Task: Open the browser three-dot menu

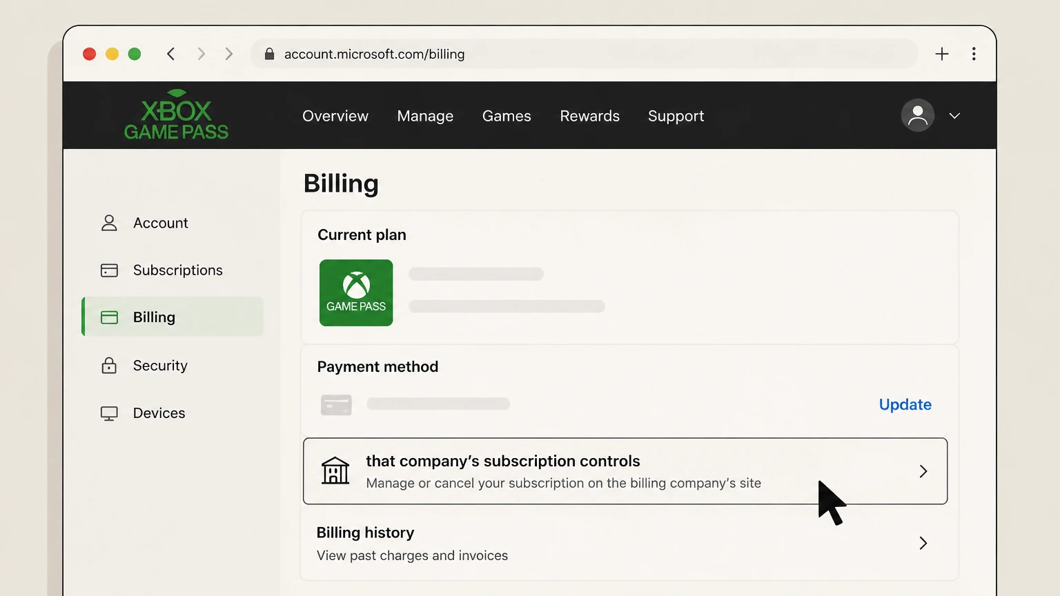Action: tap(974, 54)
